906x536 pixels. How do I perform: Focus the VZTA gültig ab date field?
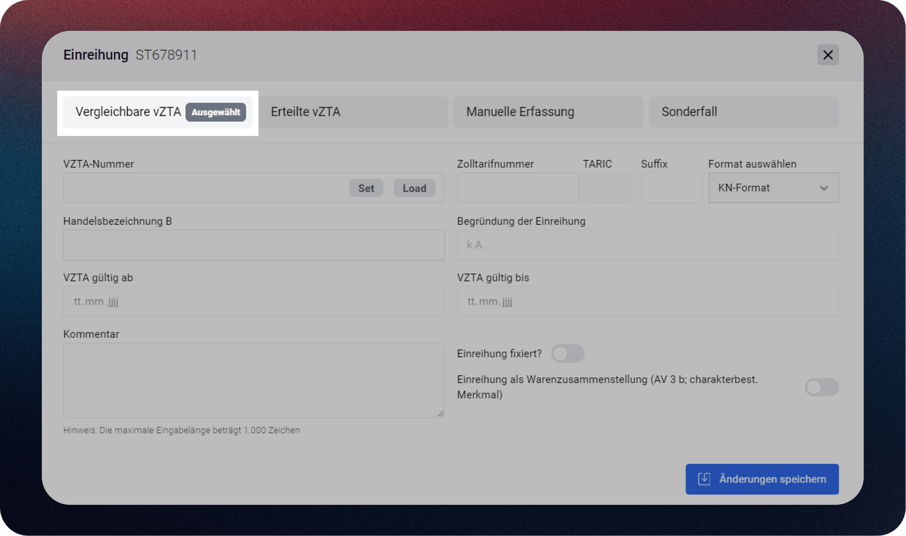[253, 302]
